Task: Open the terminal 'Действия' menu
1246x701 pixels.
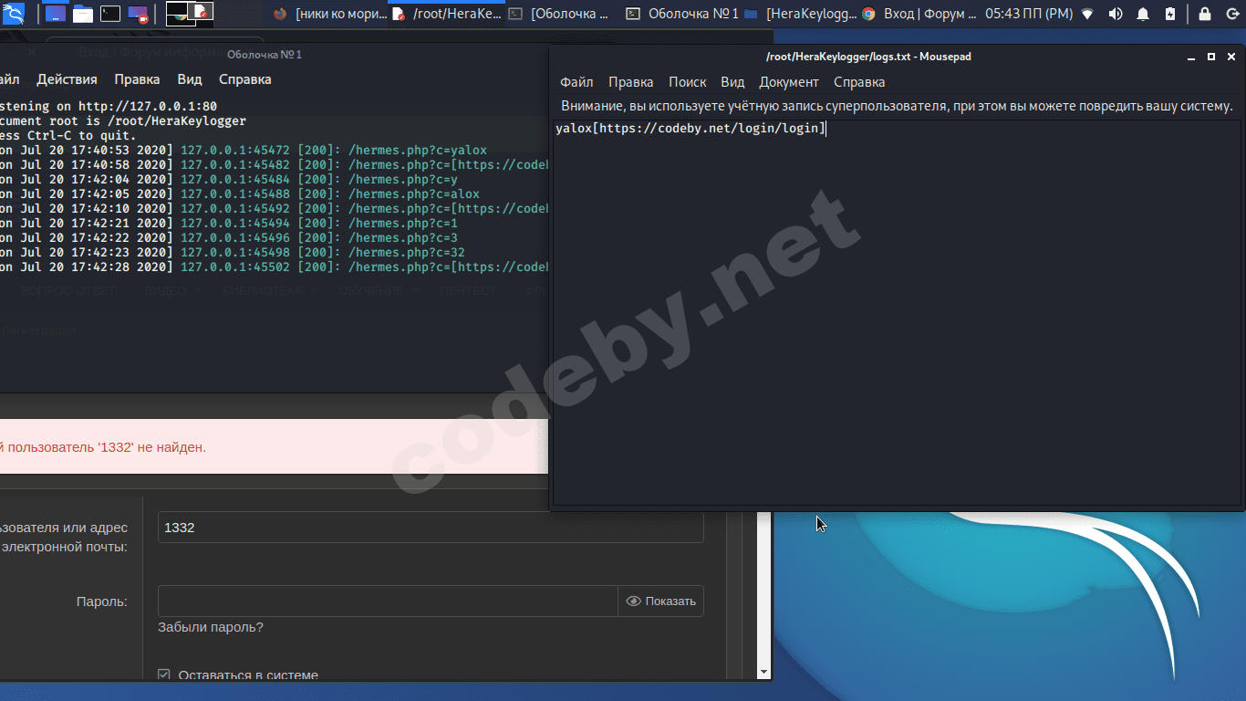Action: (x=67, y=79)
